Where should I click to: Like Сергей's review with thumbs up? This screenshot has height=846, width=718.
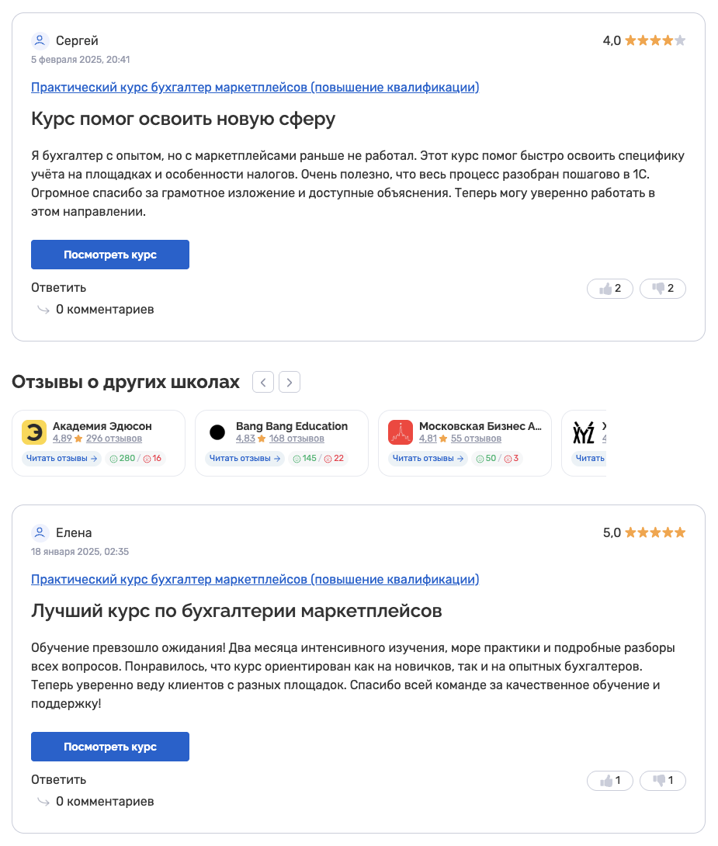tap(610, 289)
